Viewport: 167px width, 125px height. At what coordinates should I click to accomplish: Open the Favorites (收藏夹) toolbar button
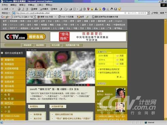coord(44,9)
